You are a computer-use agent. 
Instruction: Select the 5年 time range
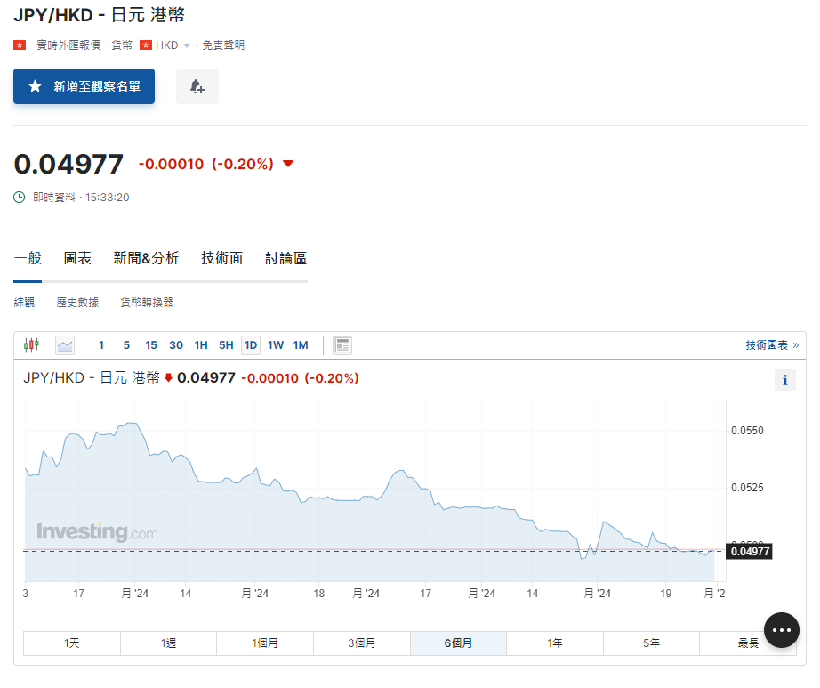651,643
